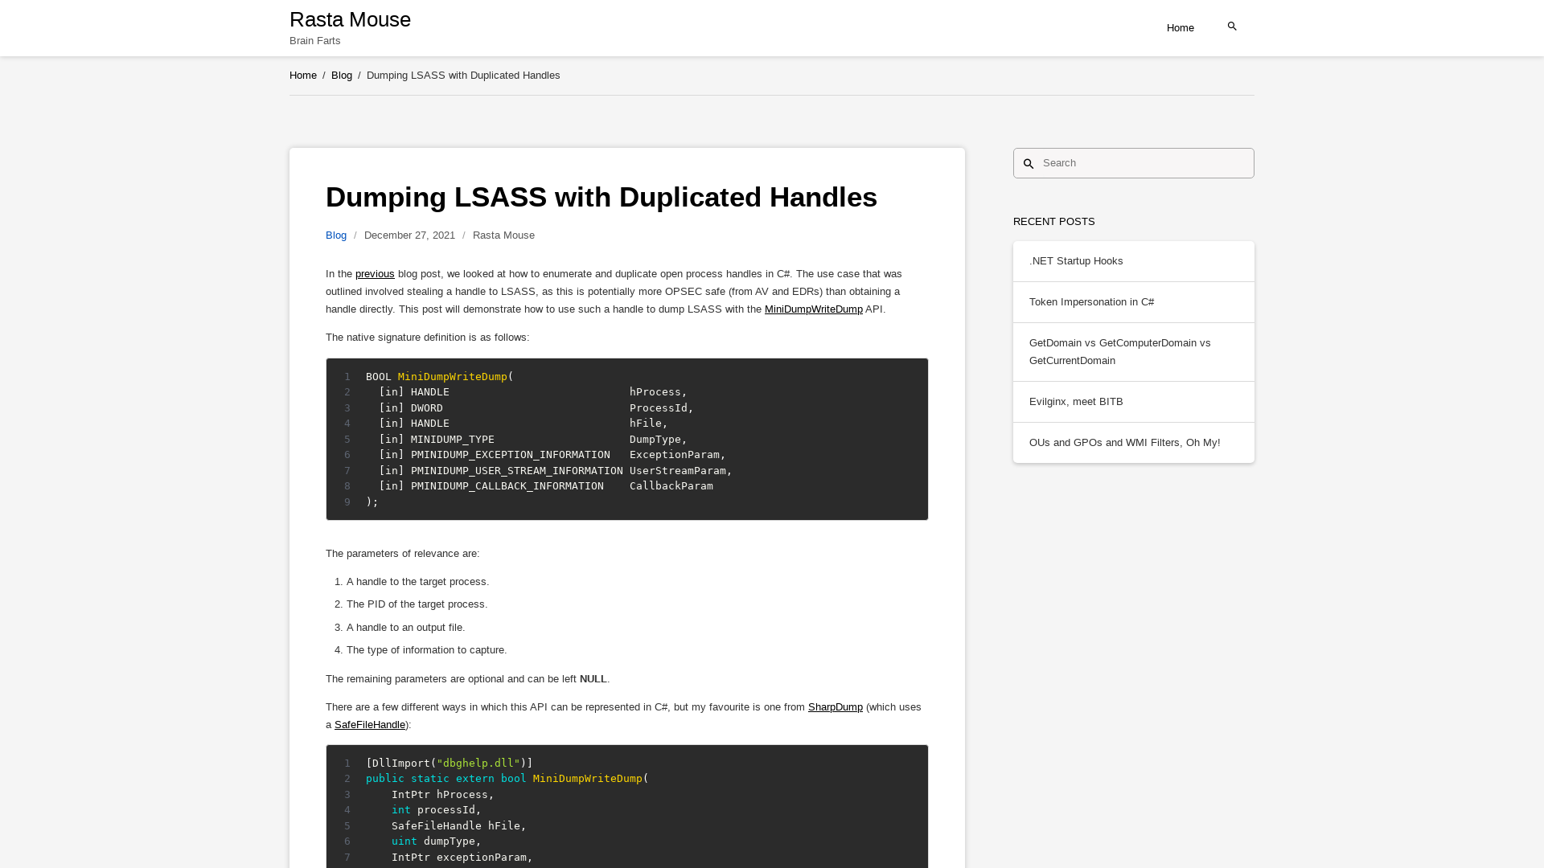The width and height of the screenshot is (1544, 868).
Task: Follow the Home breadcrumb link
Action: [303, 76]
